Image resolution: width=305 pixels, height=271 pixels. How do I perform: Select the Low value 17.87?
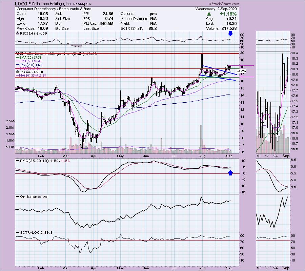pyautogui.click(x=43, y=23)
